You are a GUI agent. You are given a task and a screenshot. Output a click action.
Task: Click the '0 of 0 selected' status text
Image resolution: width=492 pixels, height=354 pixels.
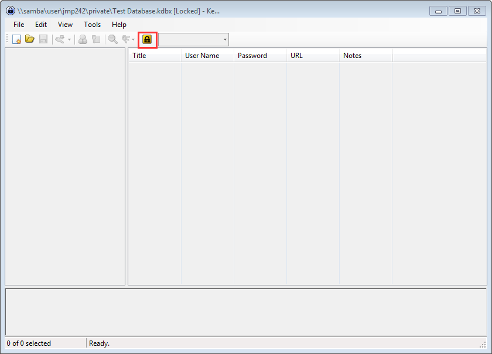tap(29, 343)
